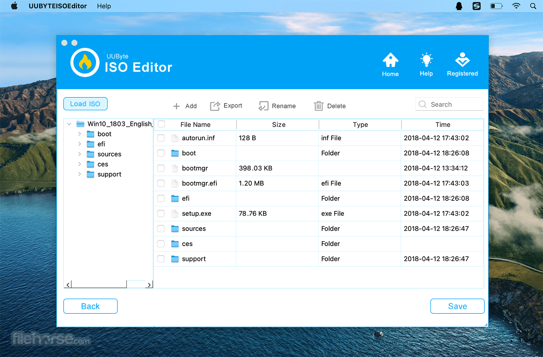Click the tree scrollbar left arrow

pos(68,285)
